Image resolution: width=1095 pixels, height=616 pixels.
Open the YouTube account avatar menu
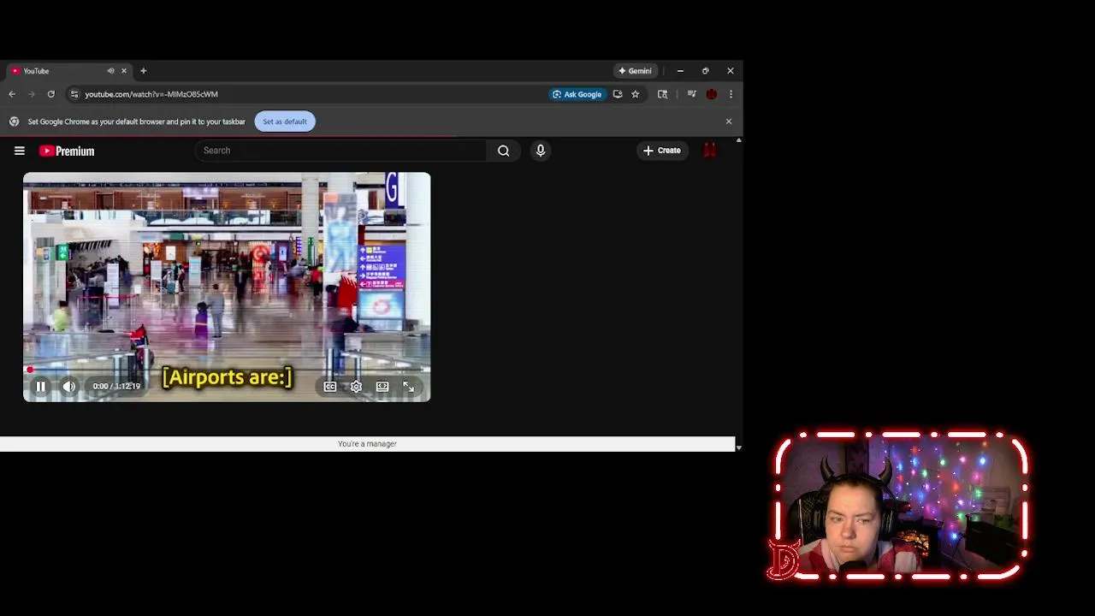coord(709,151)
